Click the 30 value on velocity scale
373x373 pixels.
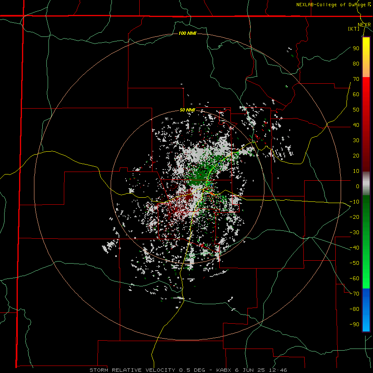pos(356,140)
